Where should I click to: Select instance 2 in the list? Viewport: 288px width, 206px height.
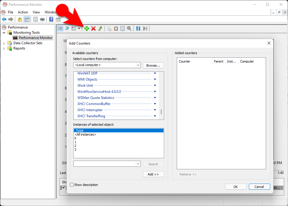(119, 146)
